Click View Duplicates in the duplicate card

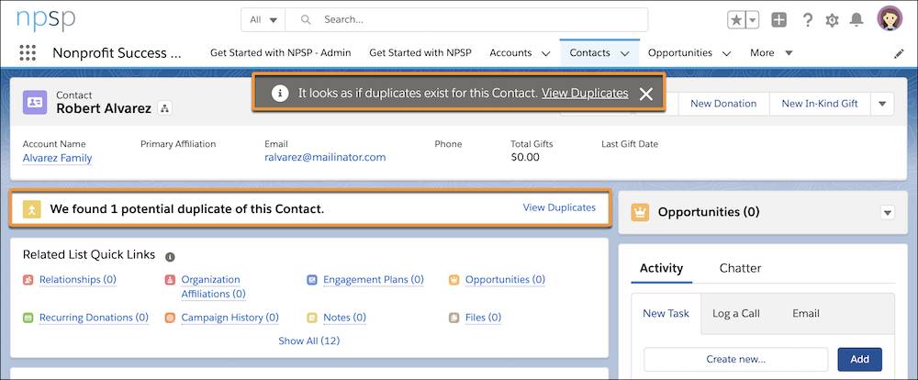tap(559, 207)
